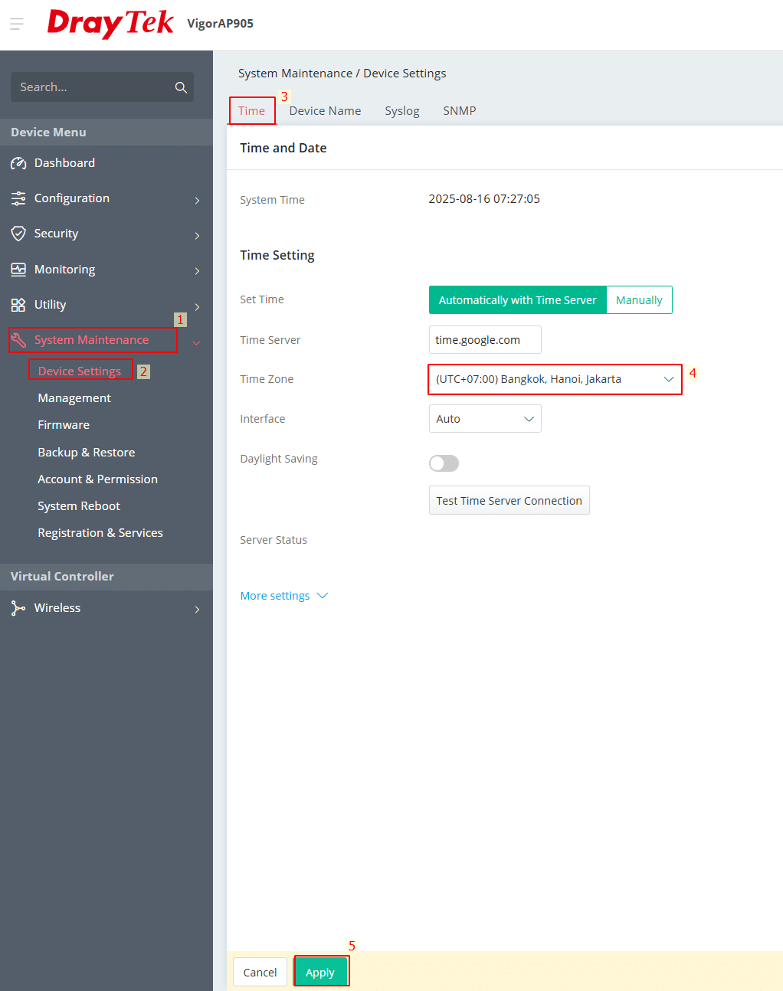Open the Time Zone dropdown

click(x=555, y=379)
